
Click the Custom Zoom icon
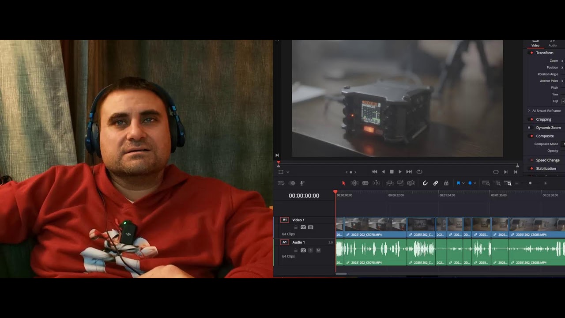(x=507, y=183)
